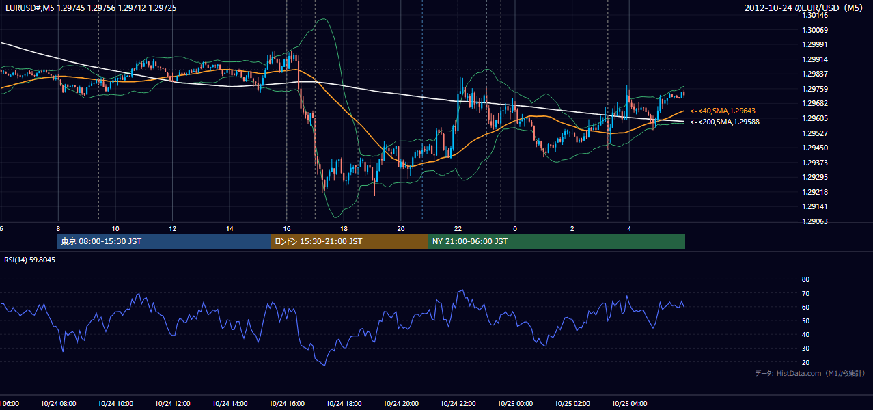Image resolution: width=873 pixels, height=410 pixels.
Task: Click the bottom axis date 10/25 04:00
Action: click(x=629, y=403)
